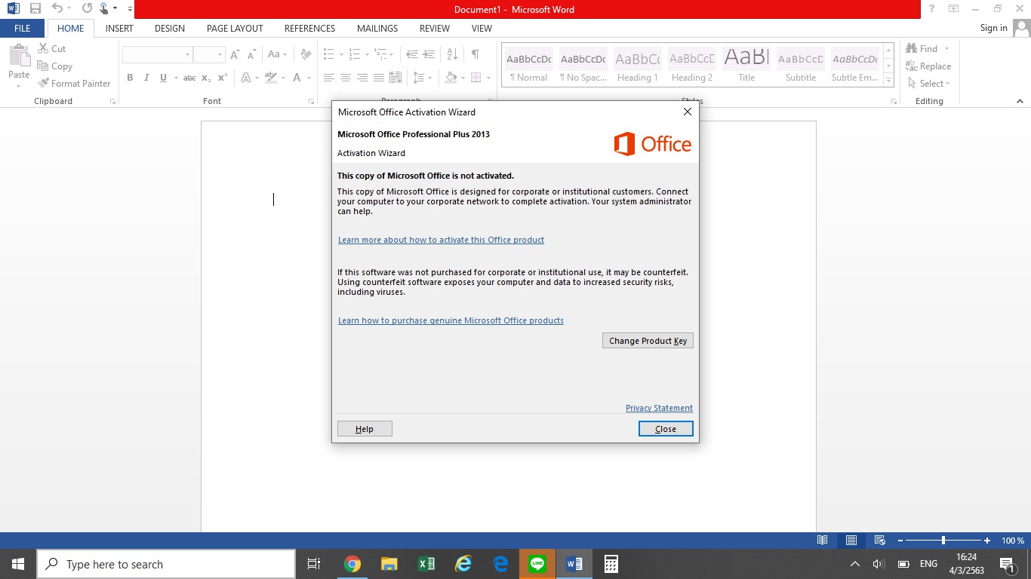The height and width of the screenshot is (579, 1031).
Task: Open Learn more about activating Office link
Action: tap(441, 240)
